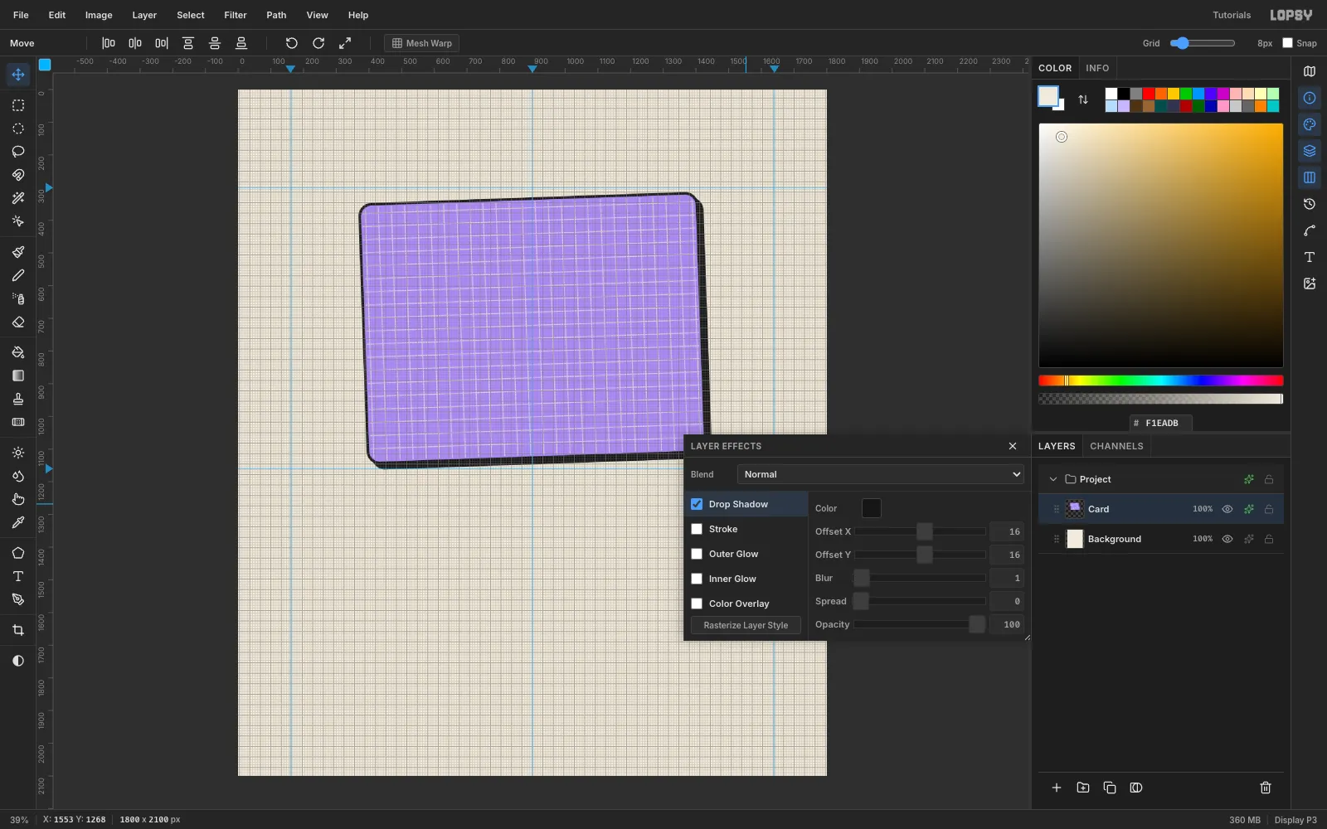This screenshot has width=1327, height=829.
Task: Click the duplicate layer button
Action: (1110, 788)
